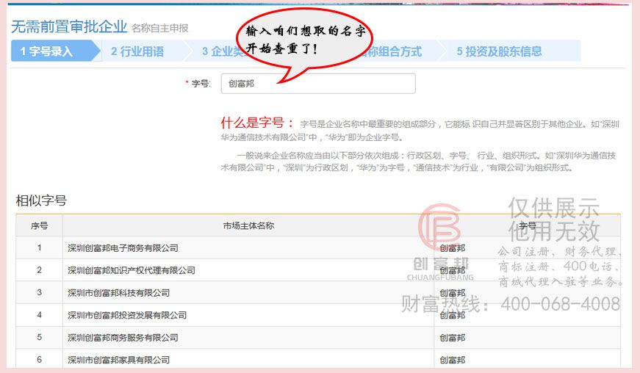Viewport: 640px width, 373px height.
Task: Click the 字号 input field containing 创富邦
Action: coord(318,84)
